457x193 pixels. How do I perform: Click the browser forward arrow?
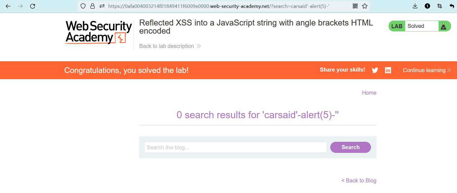[20, 6]
